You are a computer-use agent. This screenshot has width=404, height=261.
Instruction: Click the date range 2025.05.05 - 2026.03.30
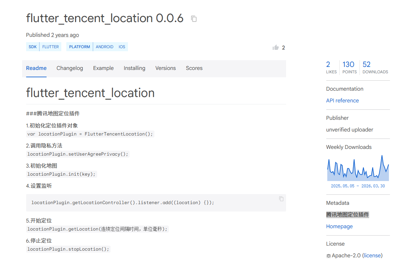click(358, 186)
